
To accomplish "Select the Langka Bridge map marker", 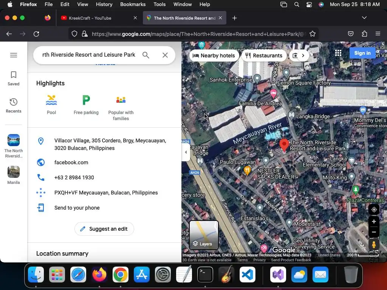I will 291,115.
